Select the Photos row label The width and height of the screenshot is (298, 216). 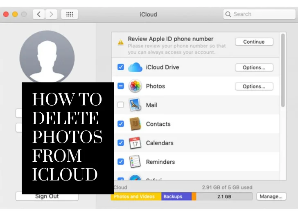(x=156, y=86)
